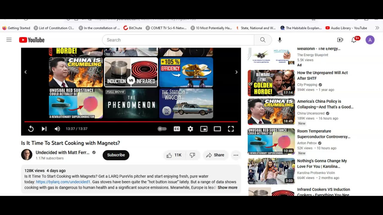
Task: Open BitChute bookmark
Action: click(133, 28)
